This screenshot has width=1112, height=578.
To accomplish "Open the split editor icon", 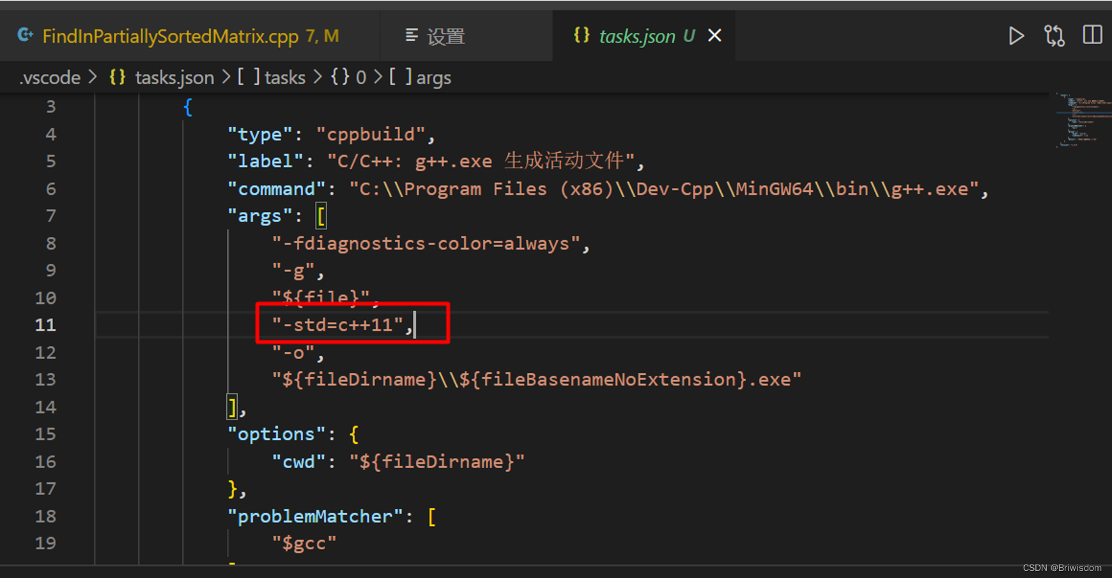I will pos(1092,35).
